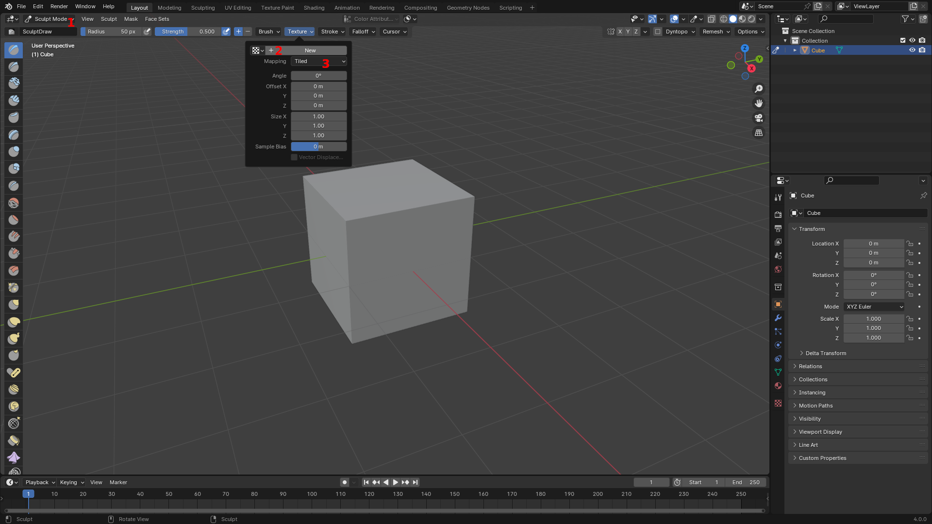932x524 pixels.
Task: Open the Stroke settings dropdown
Action: pyautogui.click(x=333, y=32)
